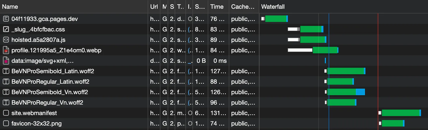Click the green waterfall bar for site.webmanifest
The image size is (428, 130).
[400, 113]
